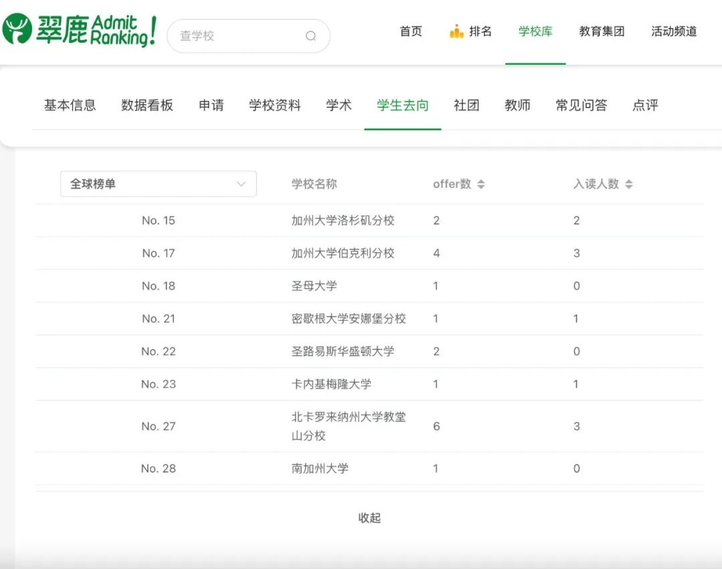The height and width of the screenshot is (569, 722).
Task: Open the 点评 reviews tab
Action: click(645, 105)
